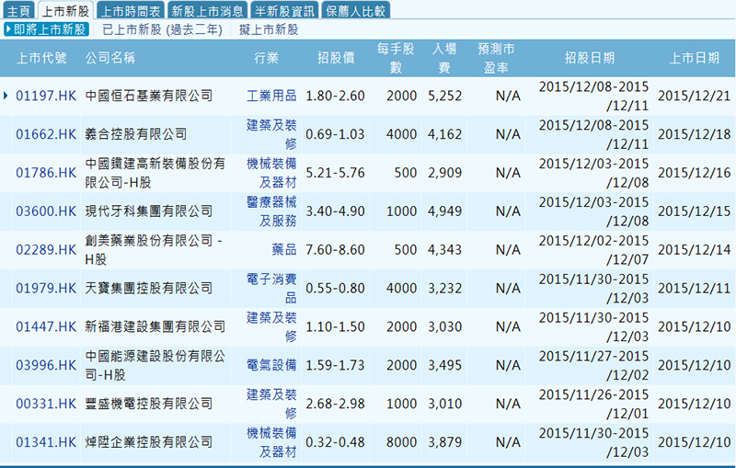Screen dimensions: 736x468
Task: Open 保薦人比較 tab
Action: click(x=355, y=11)
